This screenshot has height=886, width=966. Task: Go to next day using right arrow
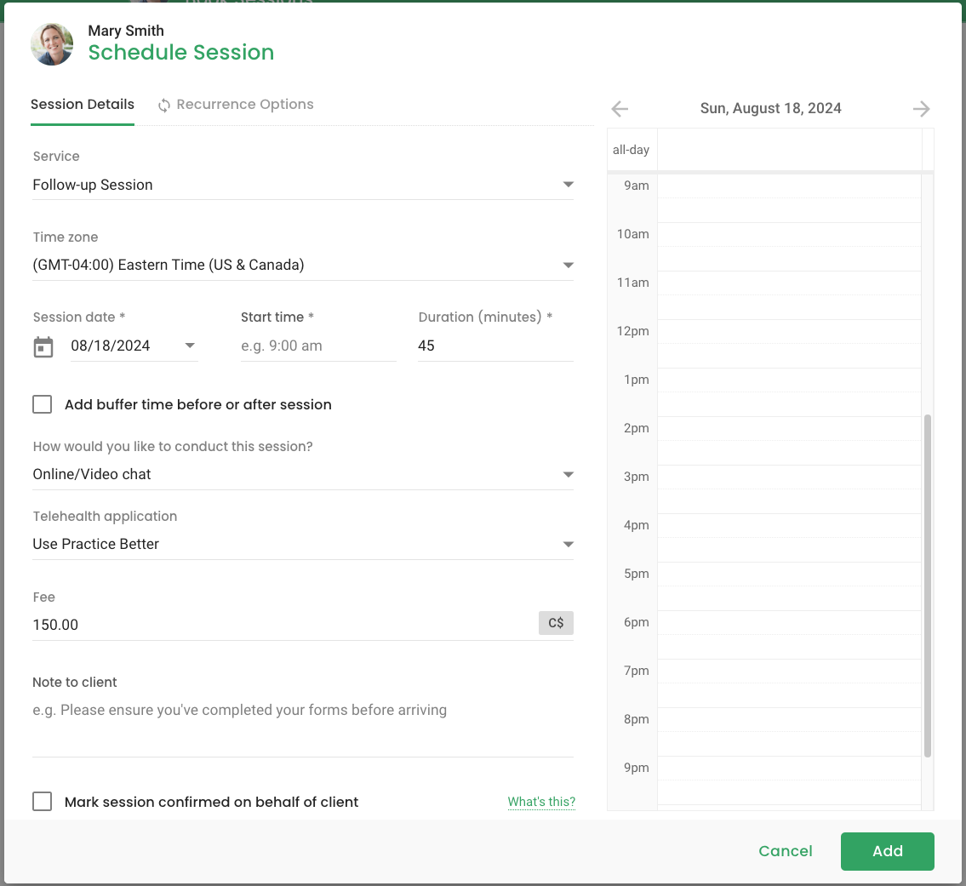point(921,109)
